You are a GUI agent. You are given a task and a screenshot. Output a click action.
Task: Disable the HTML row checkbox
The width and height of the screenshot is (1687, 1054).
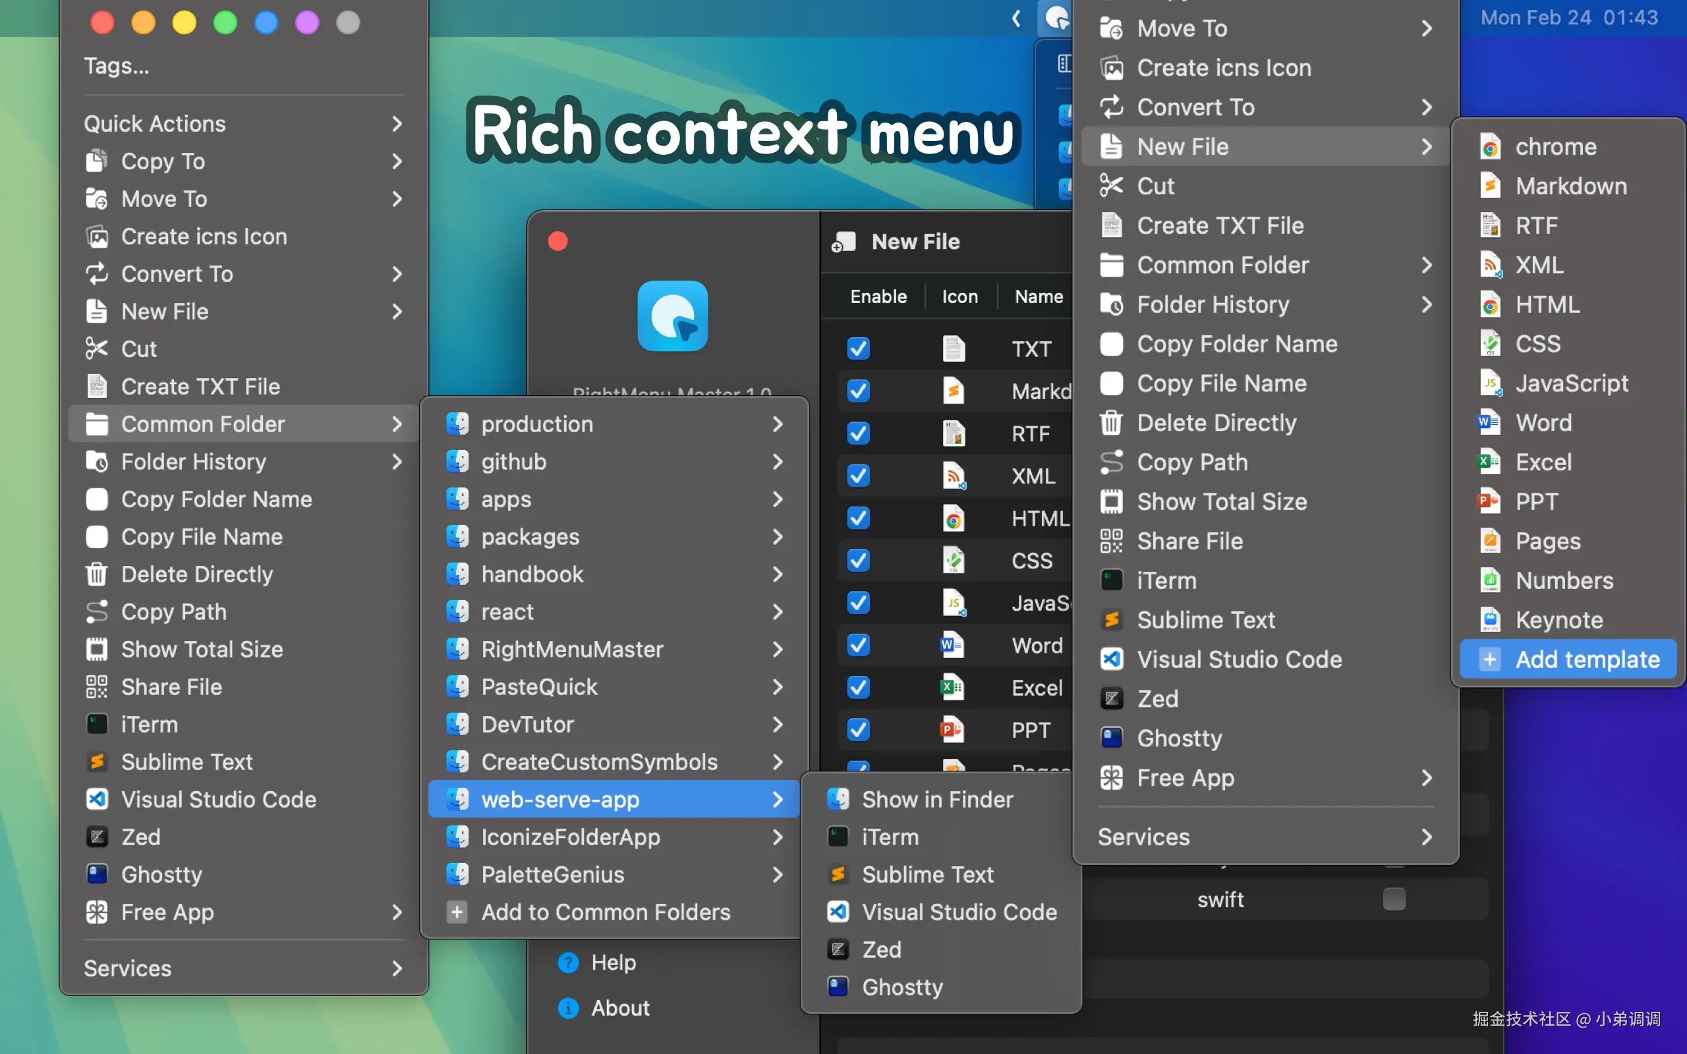pos(858,518)
